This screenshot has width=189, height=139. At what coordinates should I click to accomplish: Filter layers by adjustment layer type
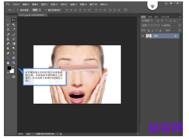pyautogui.click(x=162, y=21)
